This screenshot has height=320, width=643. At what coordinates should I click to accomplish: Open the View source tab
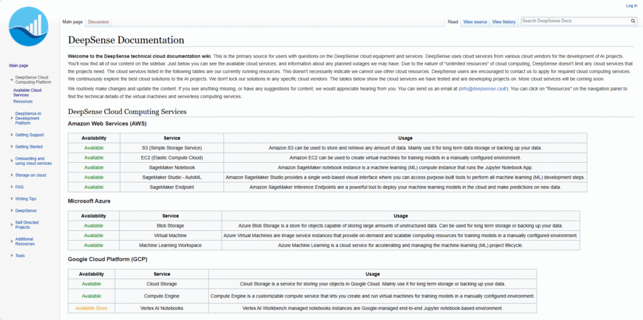[475, 22]
